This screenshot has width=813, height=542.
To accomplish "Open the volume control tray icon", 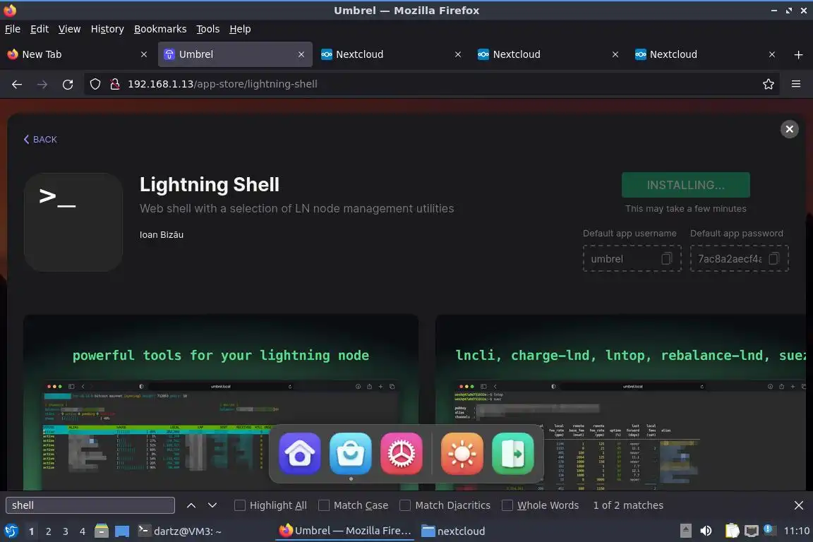I will tap(706, 531).
